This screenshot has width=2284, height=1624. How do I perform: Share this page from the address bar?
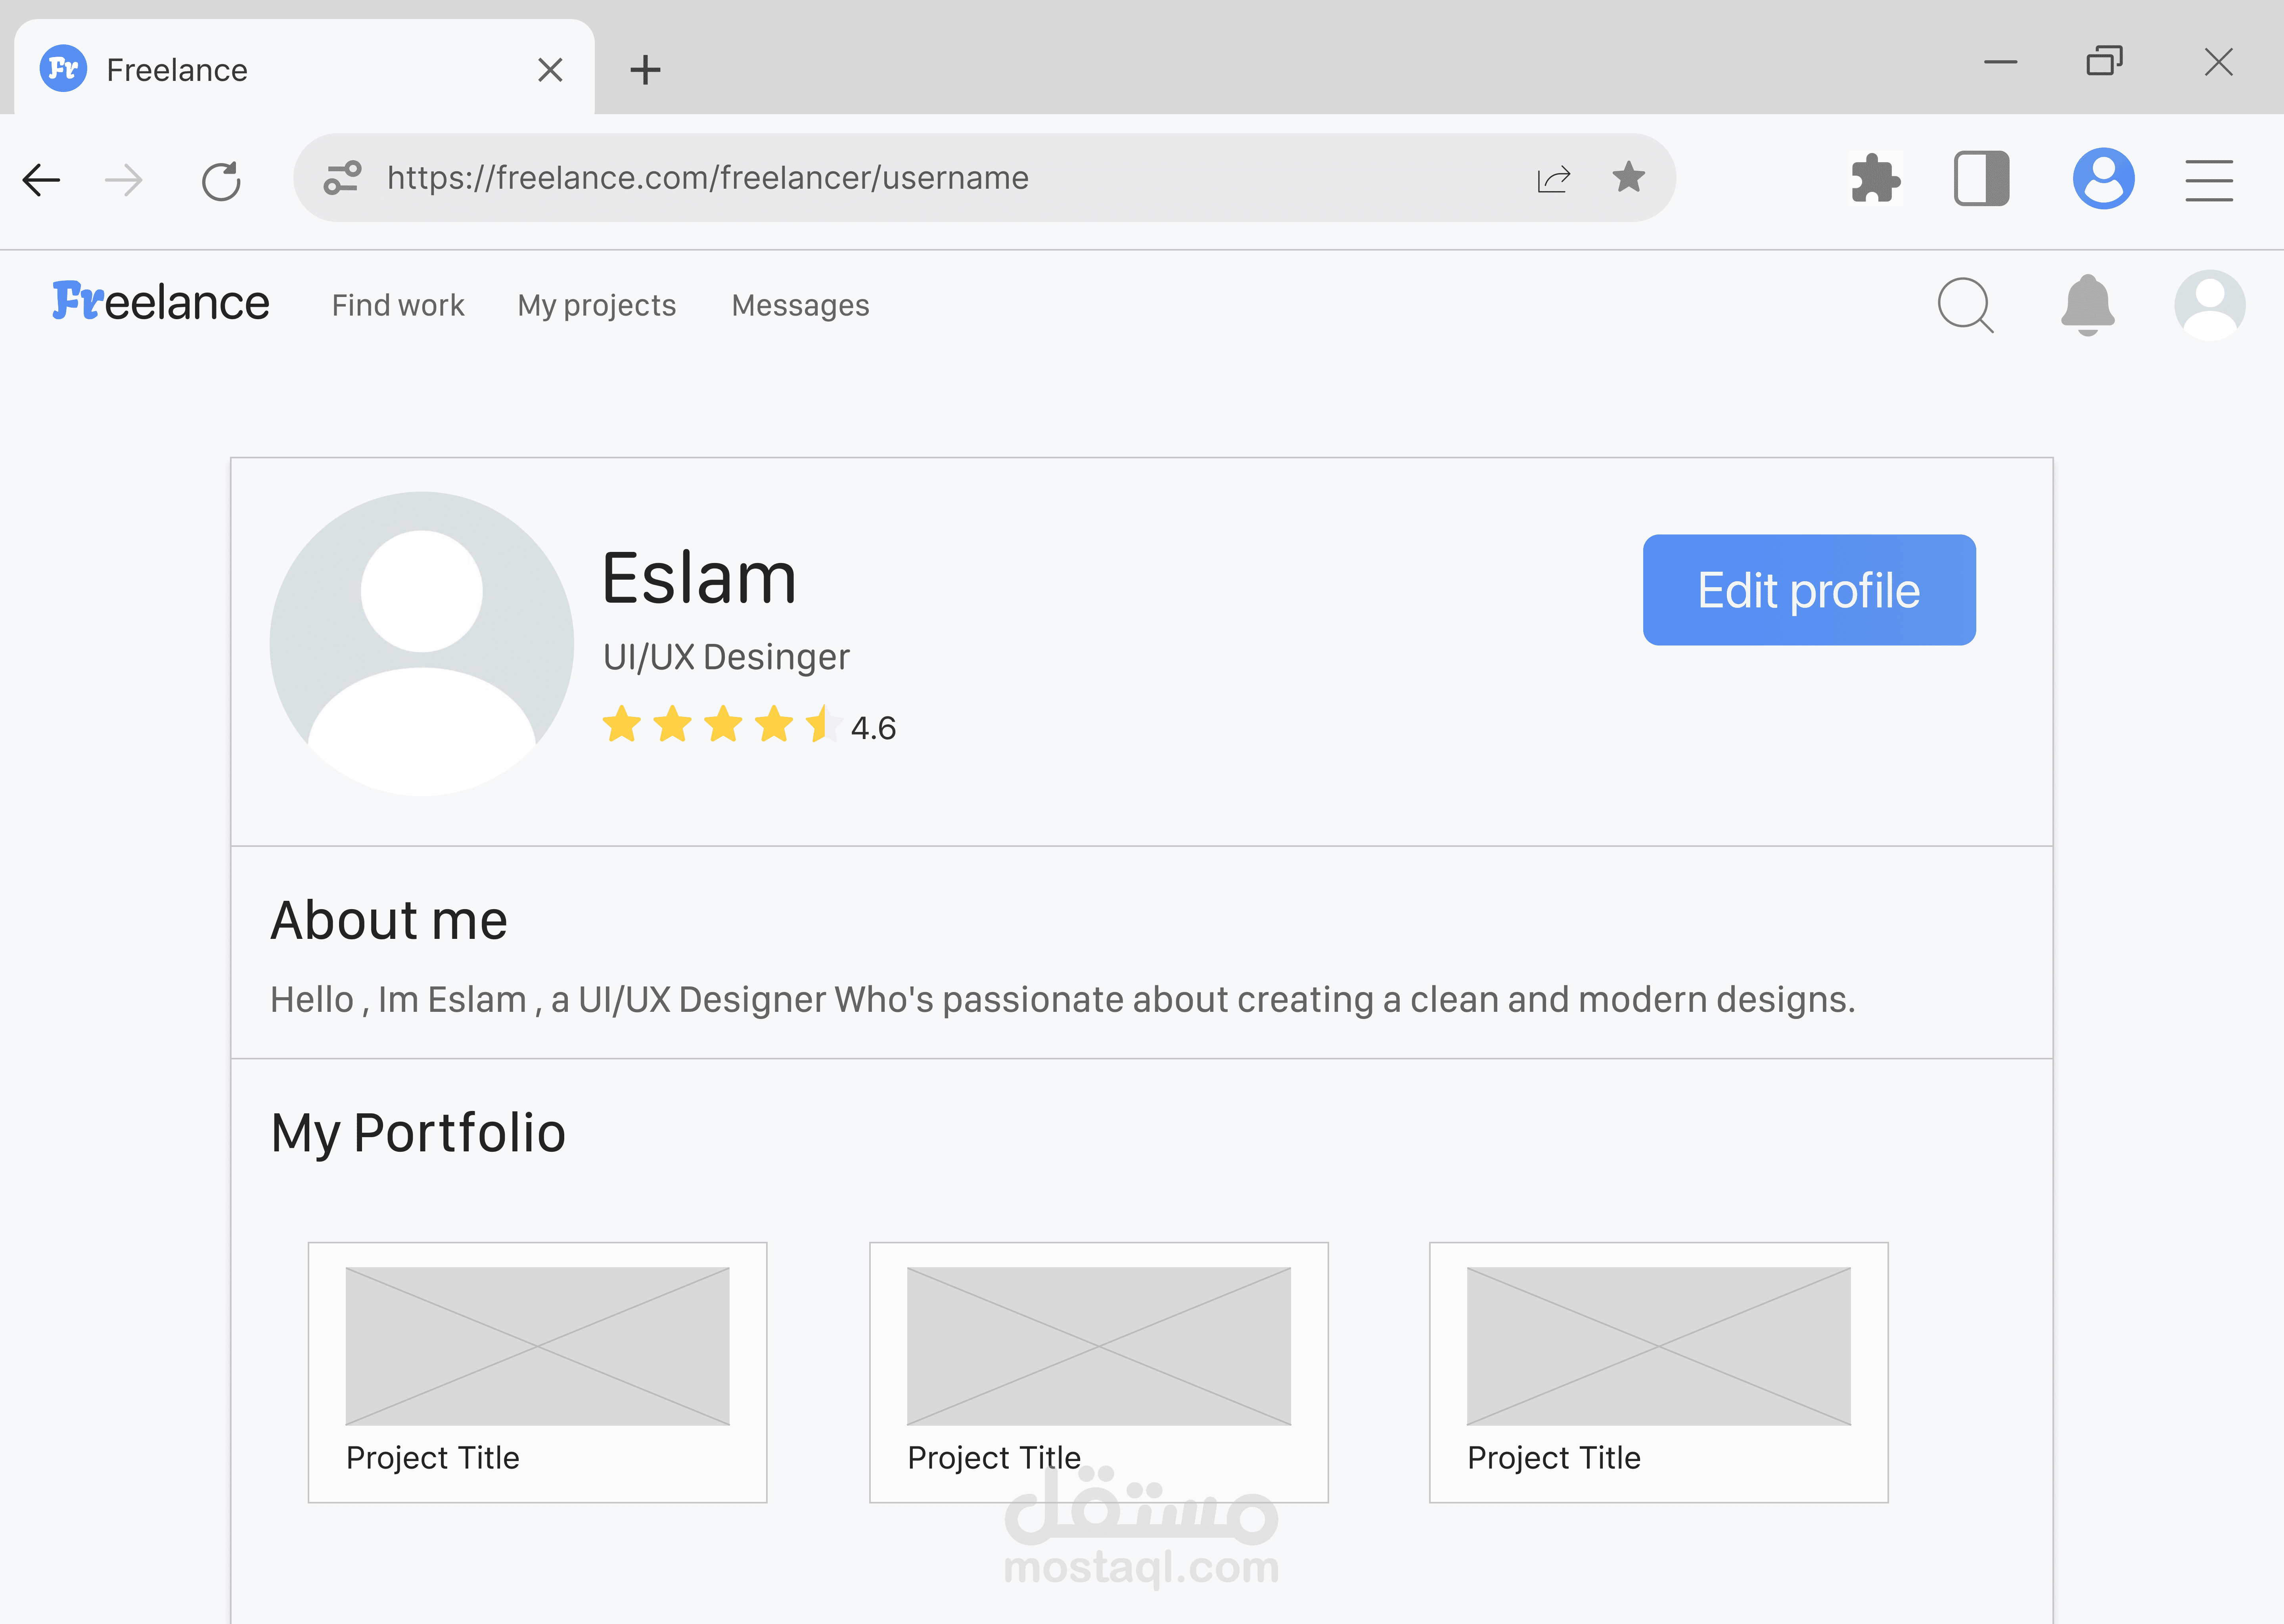pyautogui.click(x=1554, y=178)
